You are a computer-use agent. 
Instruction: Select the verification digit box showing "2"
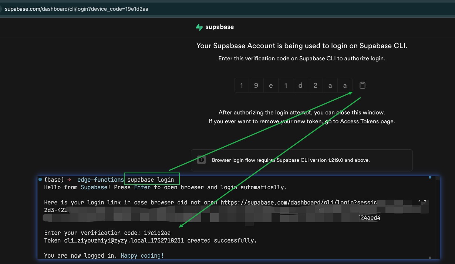315,86
